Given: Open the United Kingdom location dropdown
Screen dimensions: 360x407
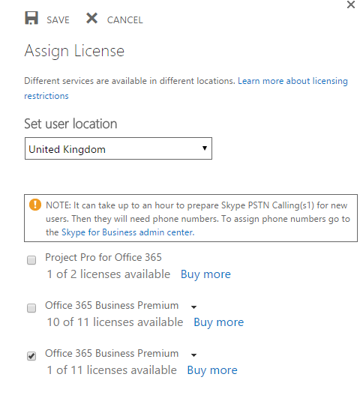Looking at the screenshot, I should pos(118,148).
